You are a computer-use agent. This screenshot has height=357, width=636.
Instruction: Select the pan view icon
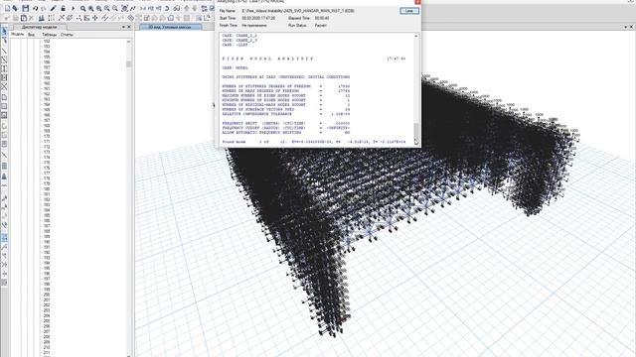(x=124, y=9)
